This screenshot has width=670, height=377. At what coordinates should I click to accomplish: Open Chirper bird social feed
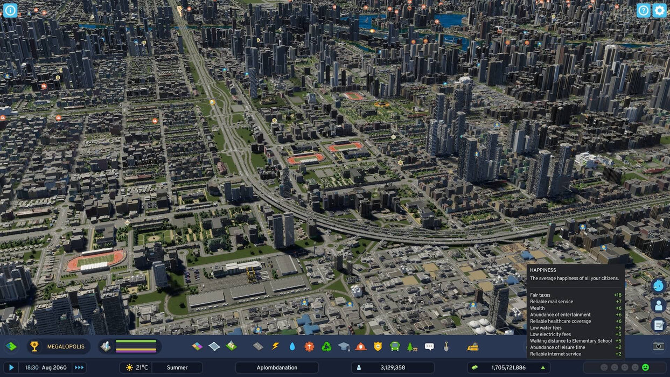click(x=658, y=285)
